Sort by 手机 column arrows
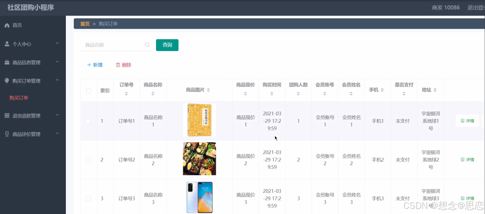Image resolution: width=485 pixels, height=214 pixels. point(382,90)
